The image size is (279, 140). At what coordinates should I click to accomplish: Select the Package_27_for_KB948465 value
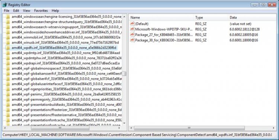point(164,35)
